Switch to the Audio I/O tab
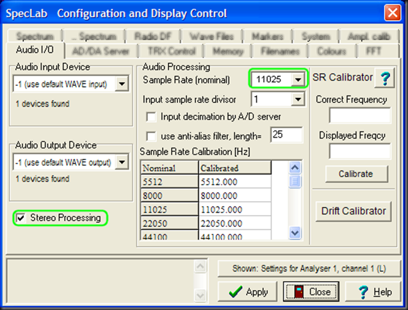This screenshot has width=408, height=310. 35,50
